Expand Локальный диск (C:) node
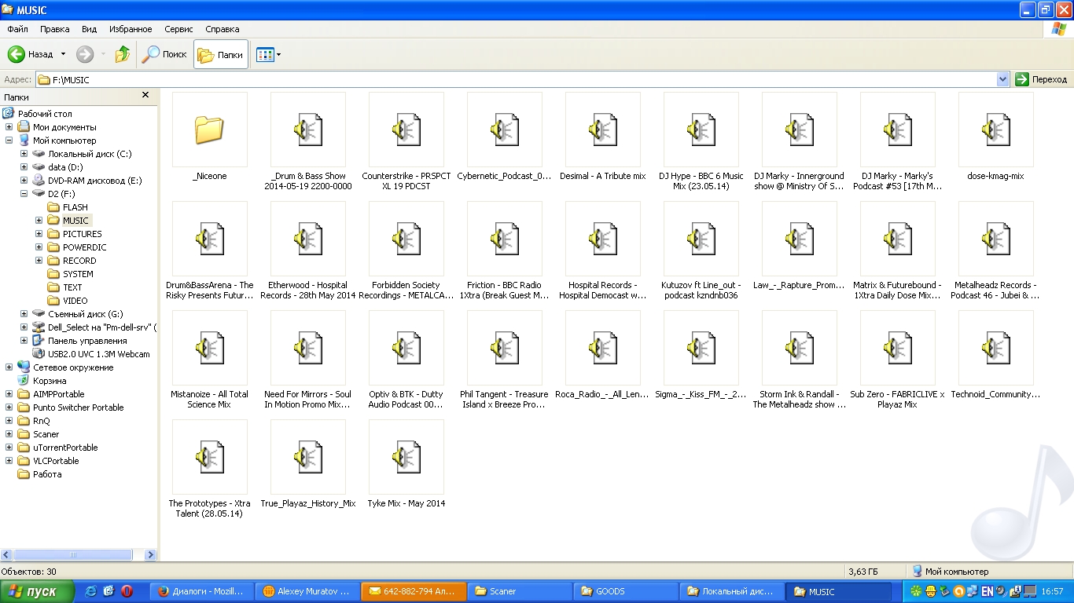This screenshot has height=603, width=1074. [x=24, y=154]
